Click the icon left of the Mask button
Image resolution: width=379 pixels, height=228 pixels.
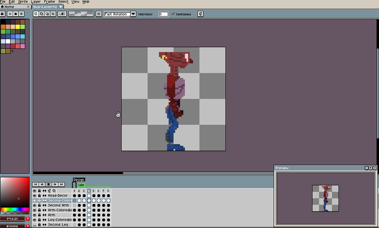coord(62,14)
